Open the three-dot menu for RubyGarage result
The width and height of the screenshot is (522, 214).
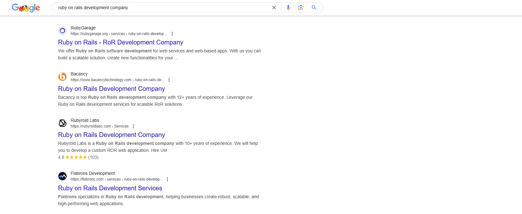(172, 34)
